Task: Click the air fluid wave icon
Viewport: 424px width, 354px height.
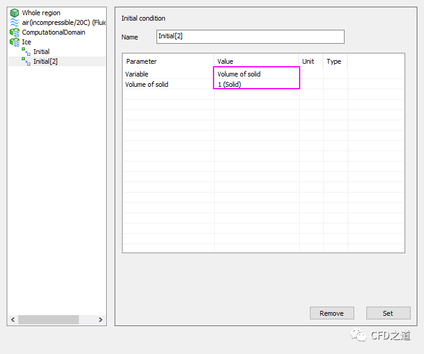Action: coord(15,22)
